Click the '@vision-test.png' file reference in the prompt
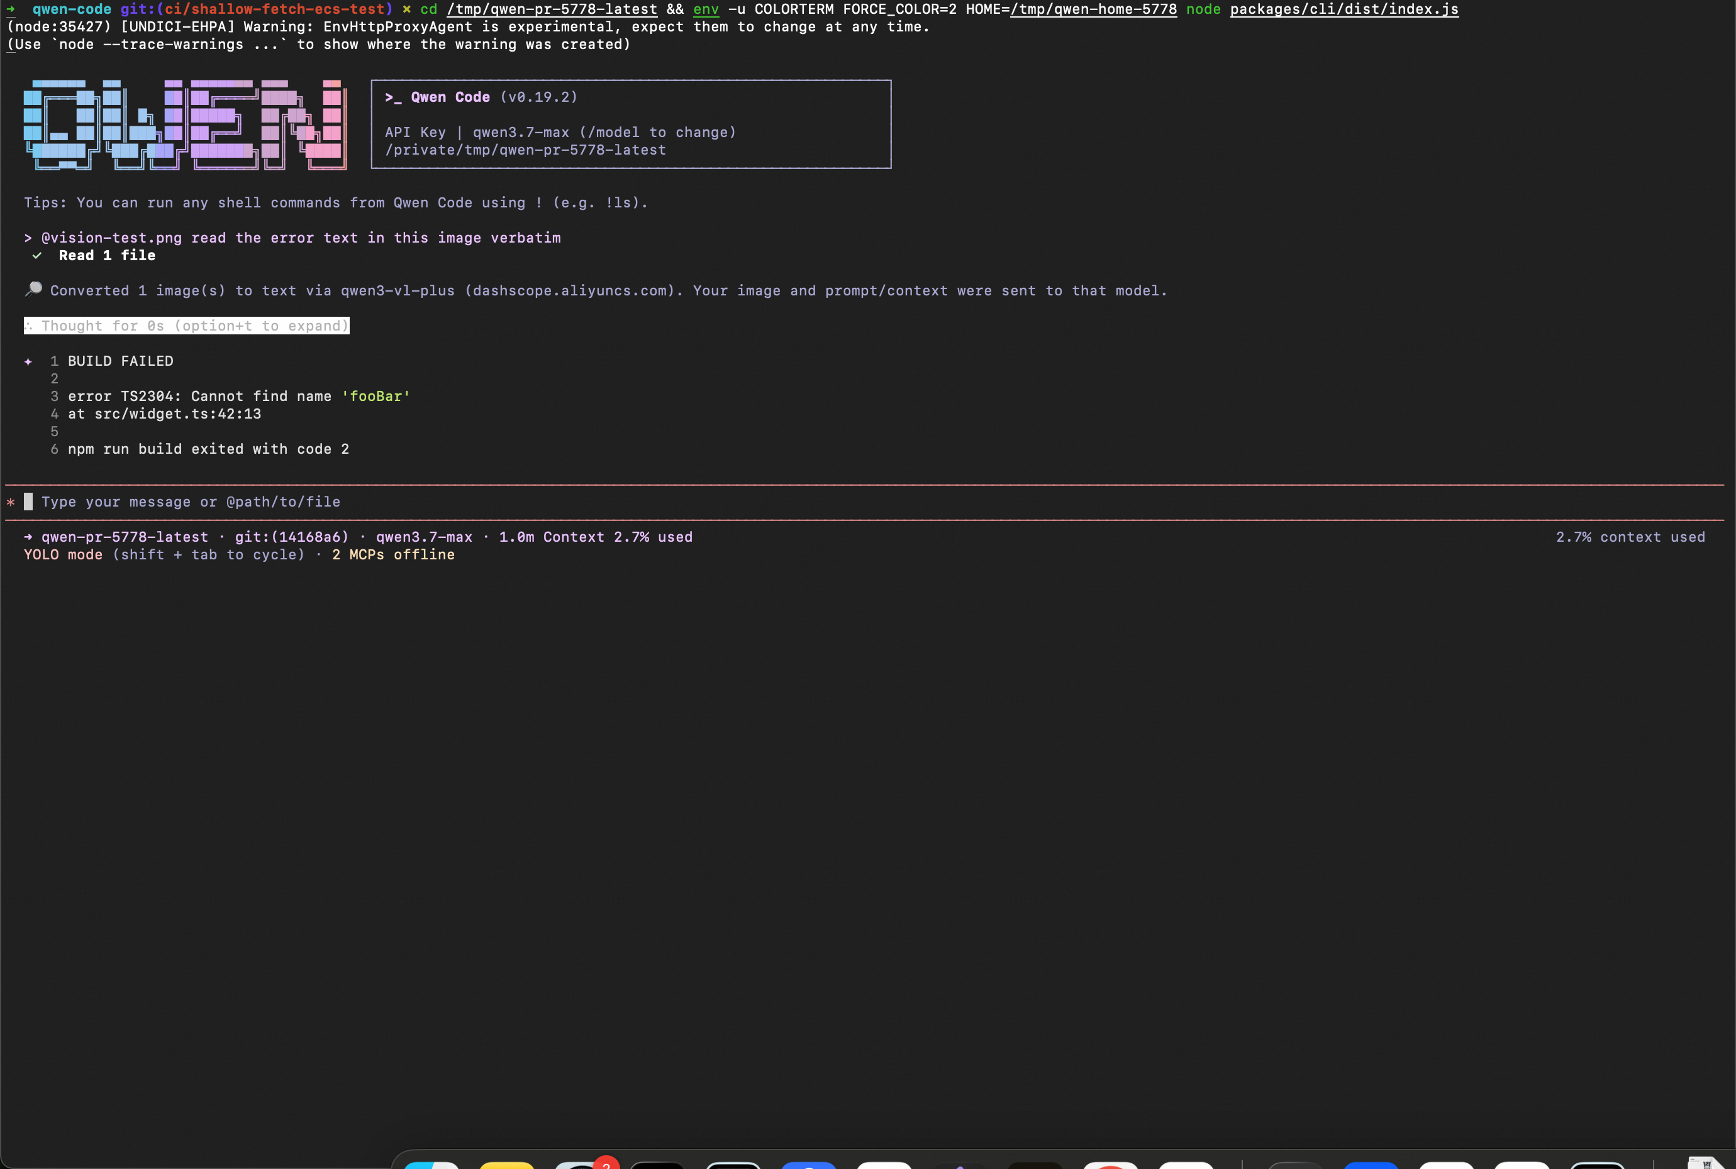 point(112,238)
